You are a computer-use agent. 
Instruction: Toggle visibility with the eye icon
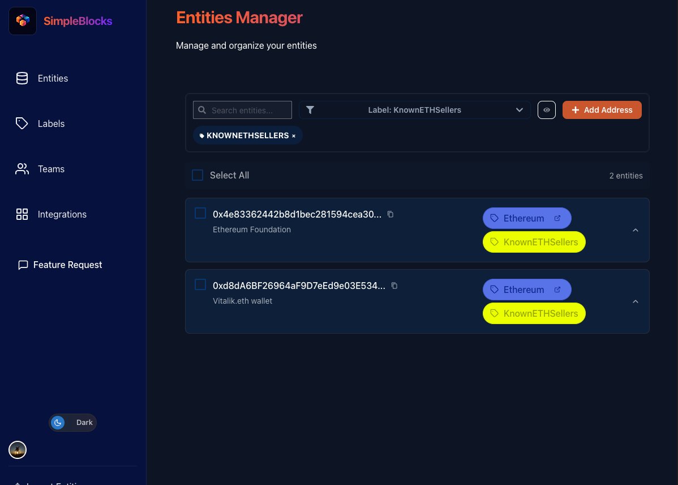(547, 110)
